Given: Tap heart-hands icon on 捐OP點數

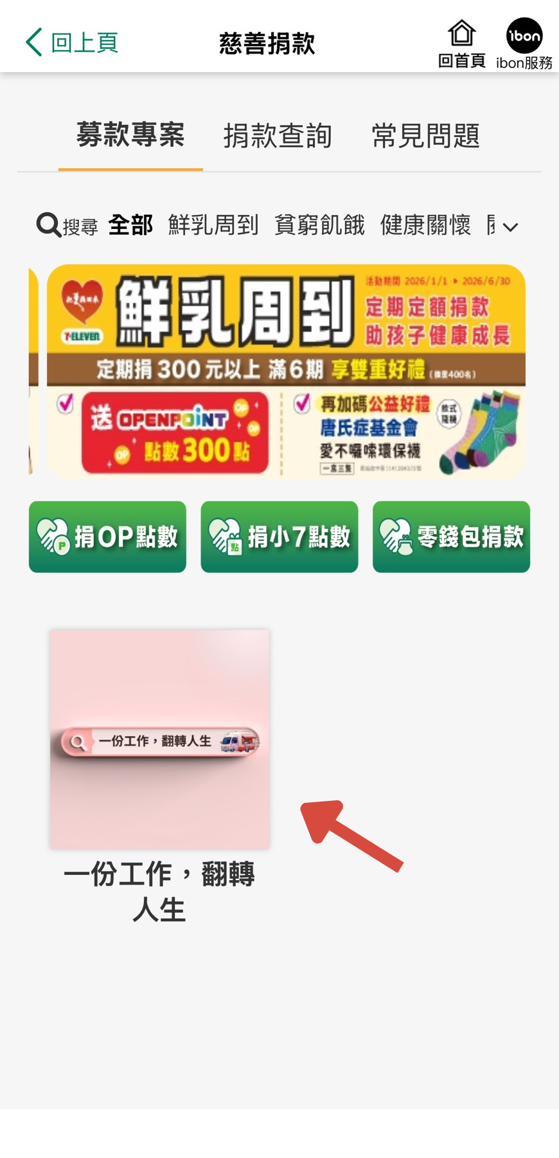Looking at the screenshot, I should tap(53, 537).
